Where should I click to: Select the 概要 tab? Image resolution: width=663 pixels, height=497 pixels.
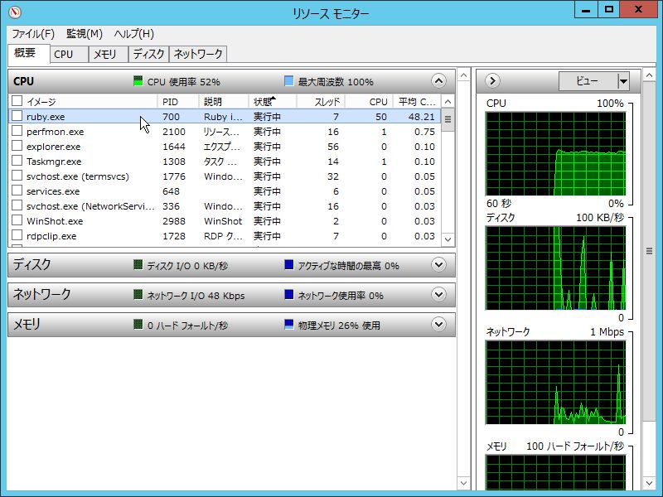point(29,53)
